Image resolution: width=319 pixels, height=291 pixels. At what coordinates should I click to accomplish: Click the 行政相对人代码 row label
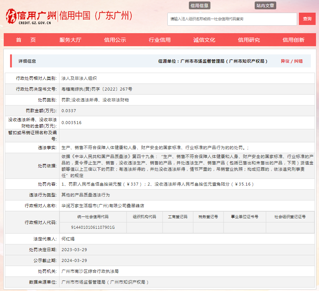click(x=41, y=222)
